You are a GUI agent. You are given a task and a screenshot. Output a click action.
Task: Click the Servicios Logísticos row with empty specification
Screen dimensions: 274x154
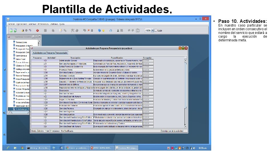76,112
